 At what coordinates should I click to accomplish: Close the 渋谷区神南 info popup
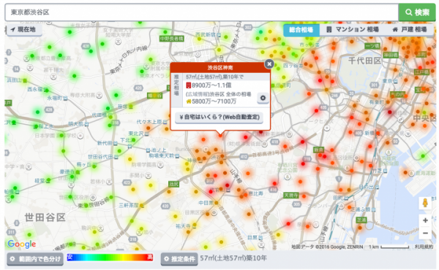[x=269, y=64]
